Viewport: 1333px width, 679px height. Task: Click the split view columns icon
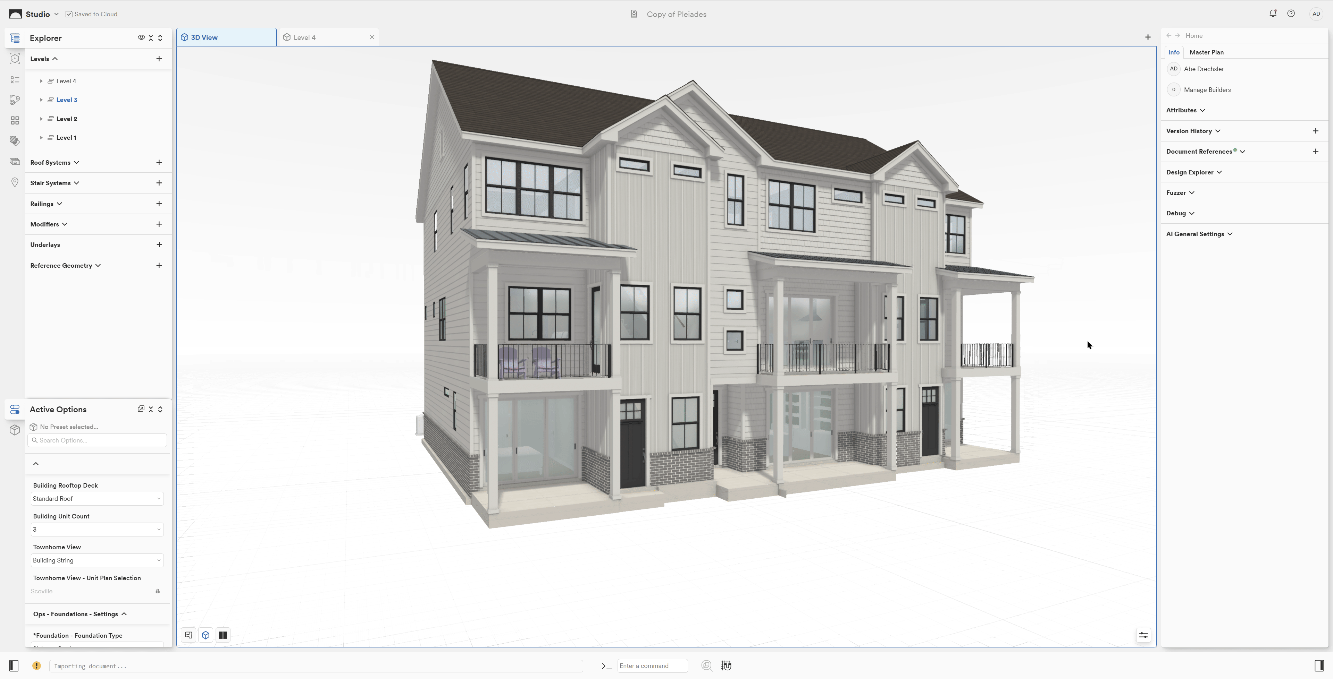[x=223, y=635]
